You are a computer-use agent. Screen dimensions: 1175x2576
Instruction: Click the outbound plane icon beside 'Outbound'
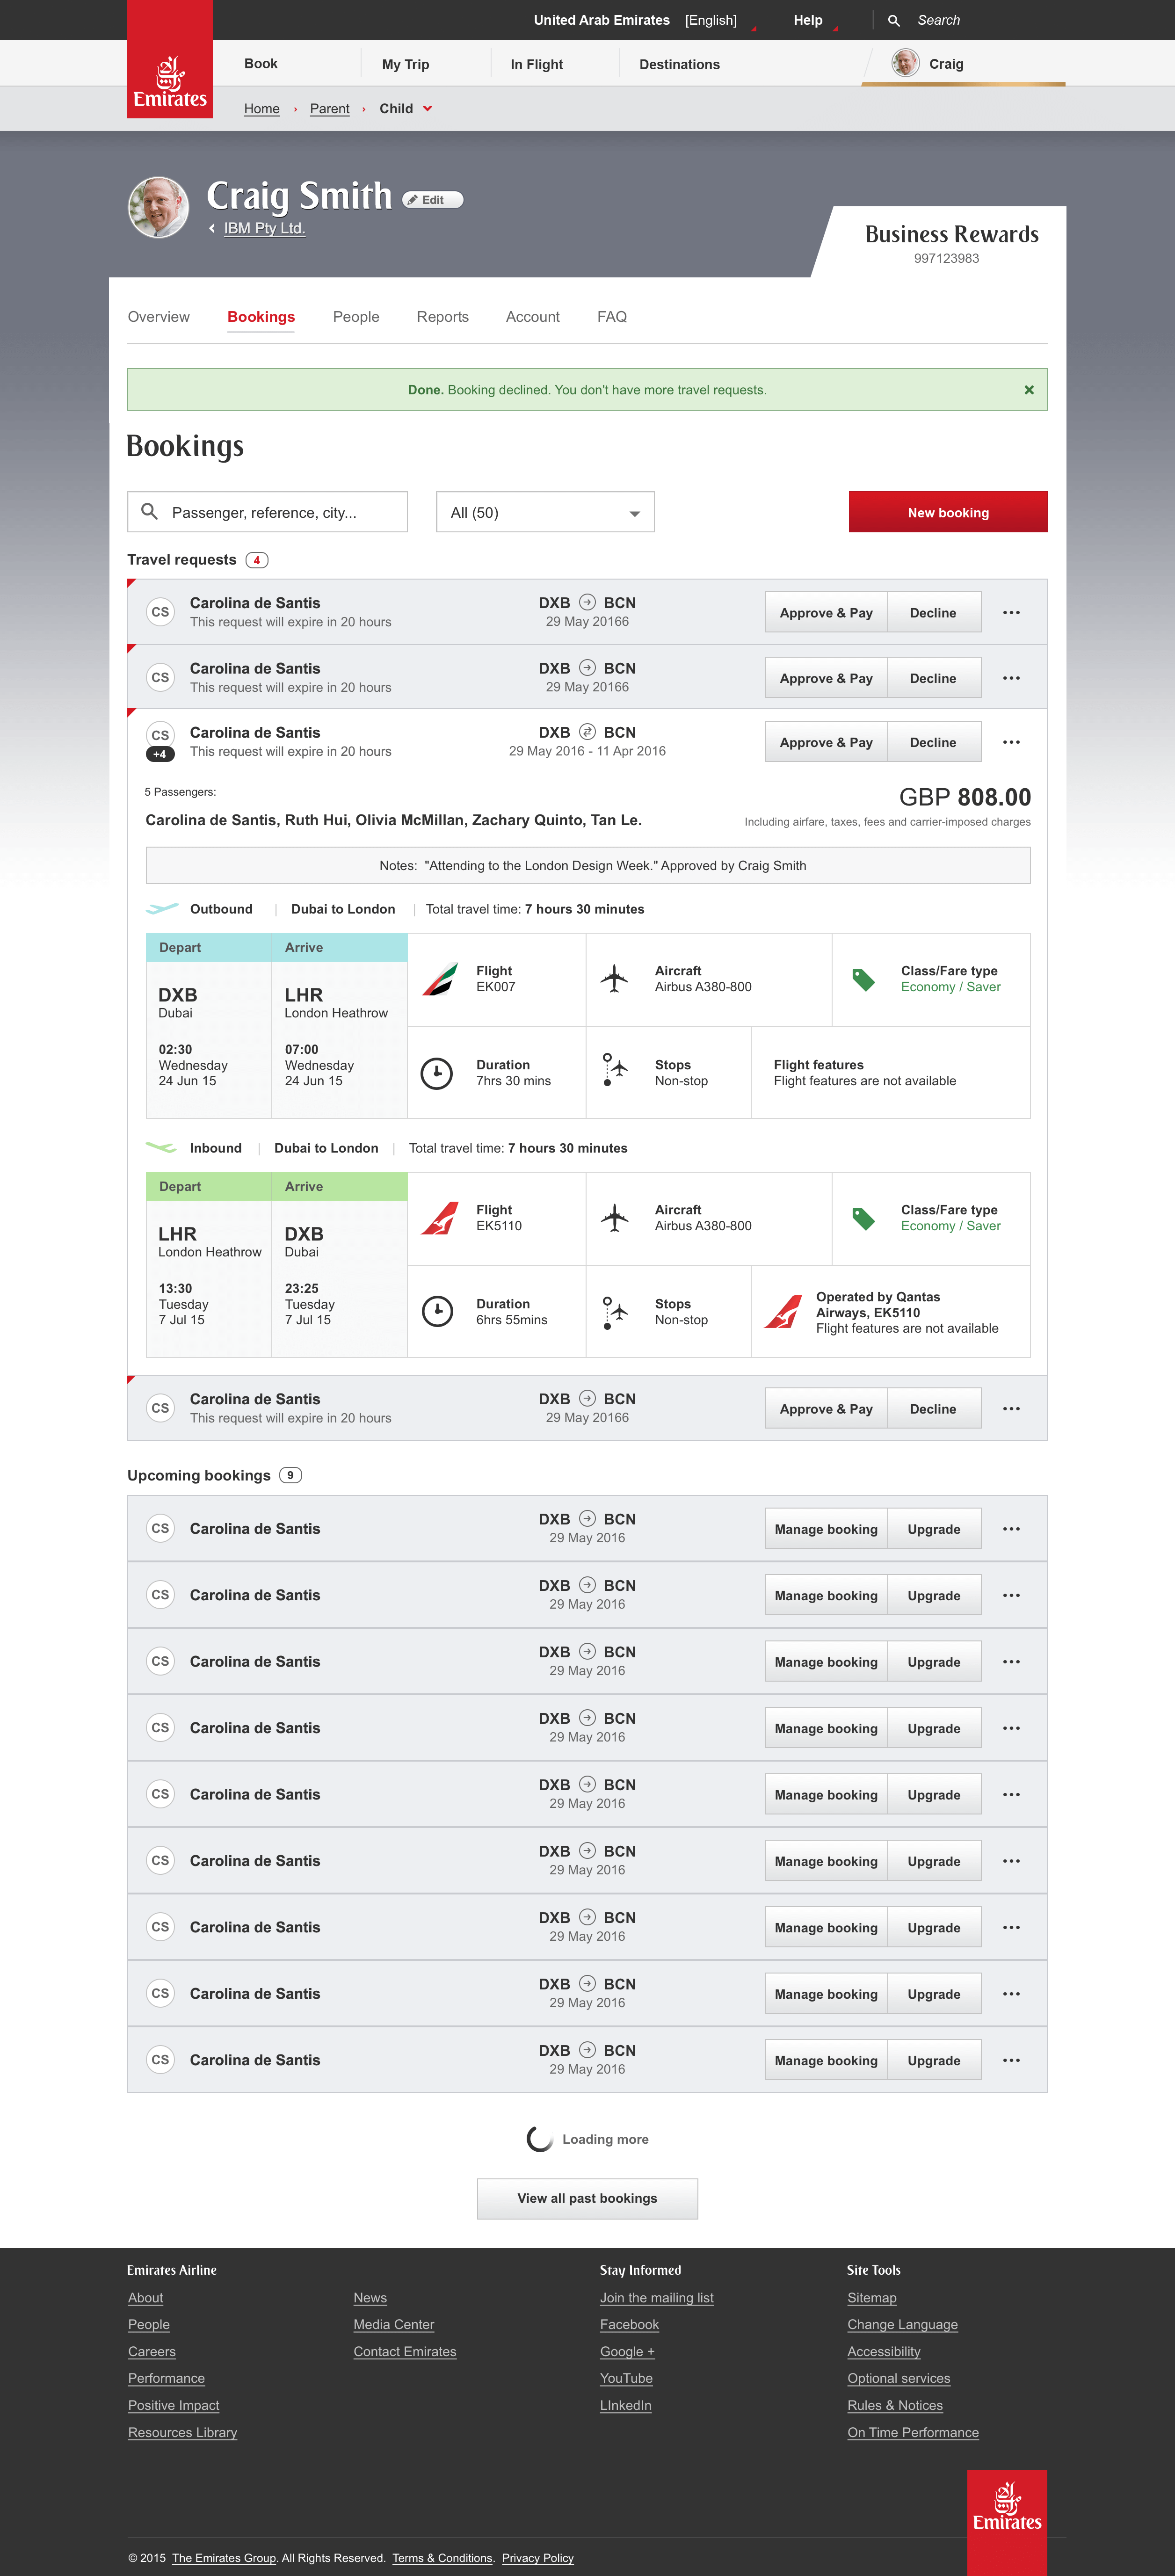pos(162,909)
